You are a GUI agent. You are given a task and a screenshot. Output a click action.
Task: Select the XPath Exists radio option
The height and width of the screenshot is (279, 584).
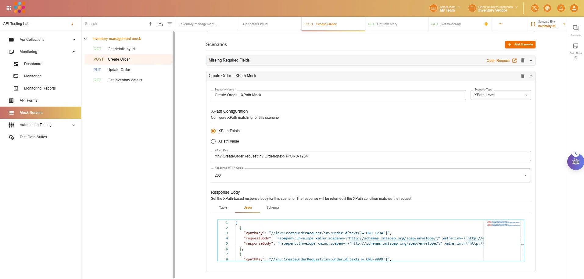213,131
